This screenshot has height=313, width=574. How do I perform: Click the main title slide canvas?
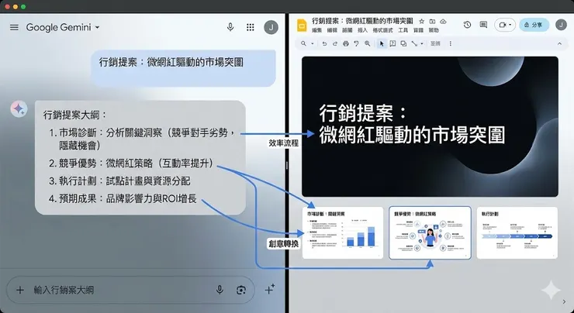(x=430, y=126)
